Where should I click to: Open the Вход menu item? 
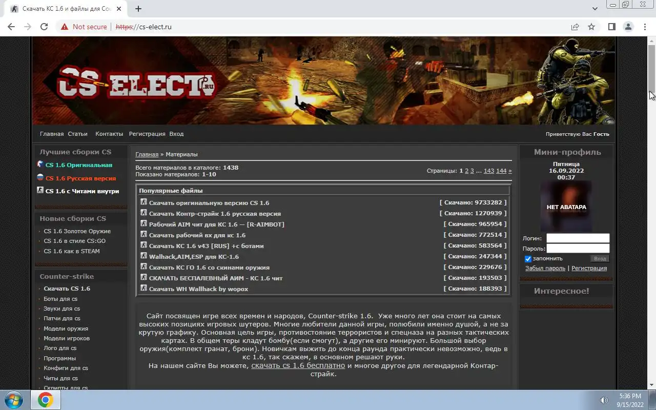[176, 134]
